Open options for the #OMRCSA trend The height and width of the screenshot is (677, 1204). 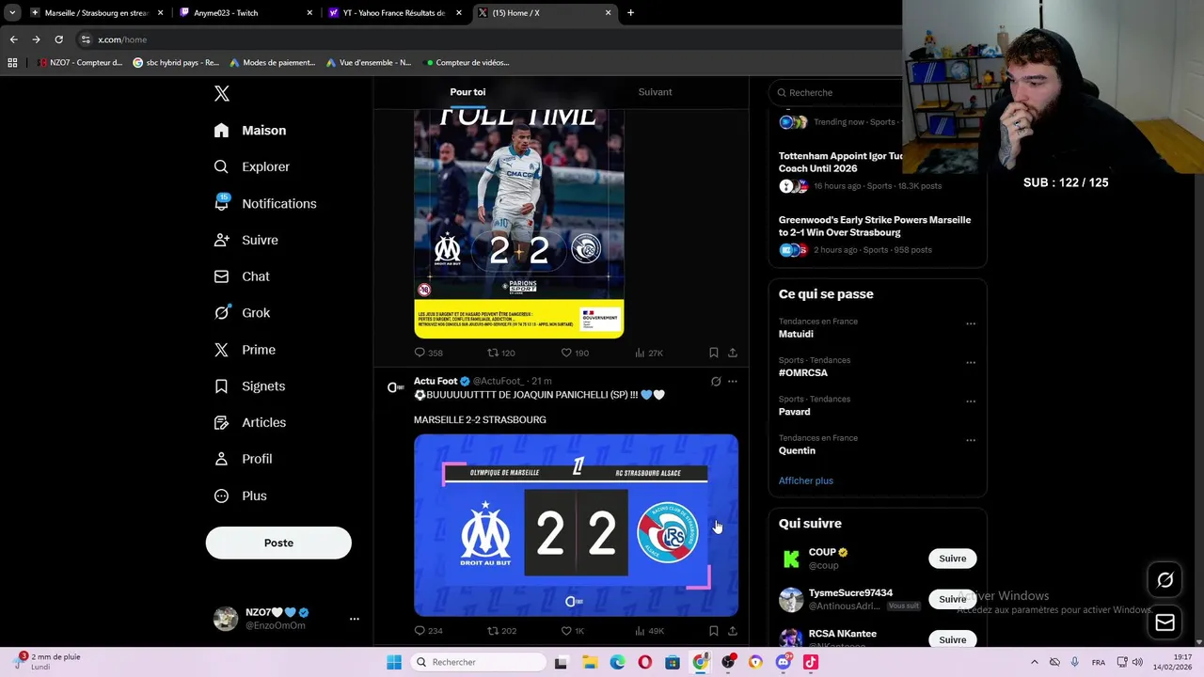(x=971, y=362)
